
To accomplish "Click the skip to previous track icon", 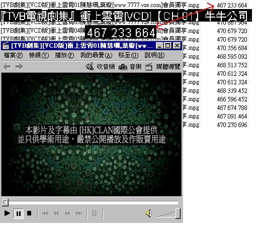I will pos(45,213).
